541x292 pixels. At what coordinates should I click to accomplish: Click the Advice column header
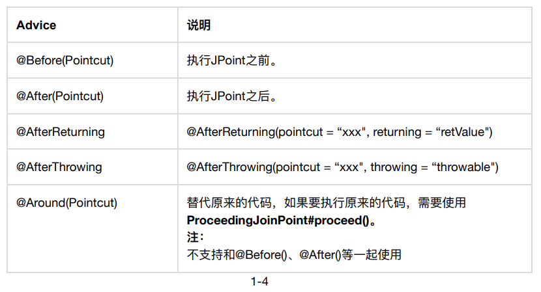[37, 25]
